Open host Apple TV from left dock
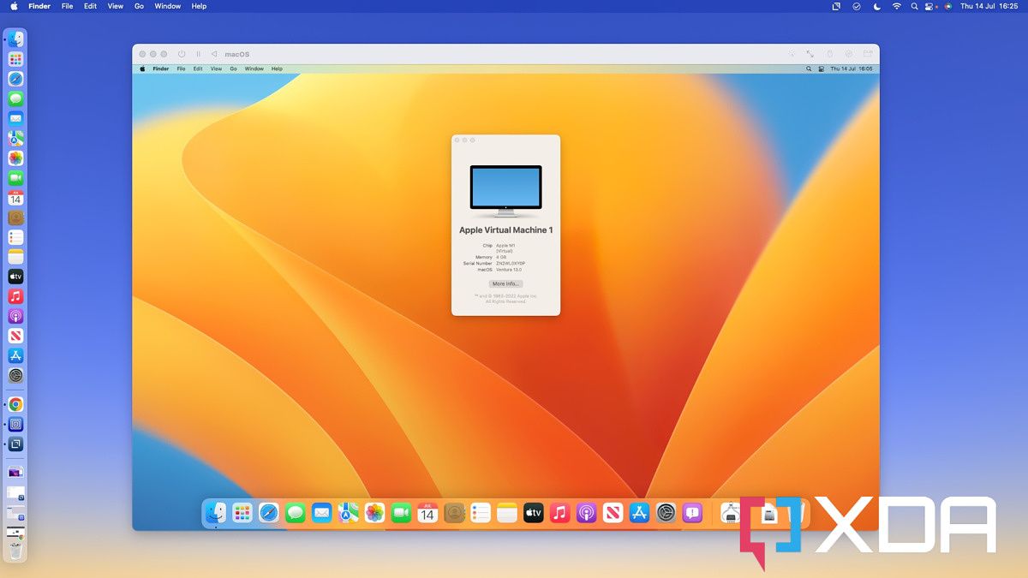Image resolution: width=1028 pixels, height=578 pixels. [15, 277]
